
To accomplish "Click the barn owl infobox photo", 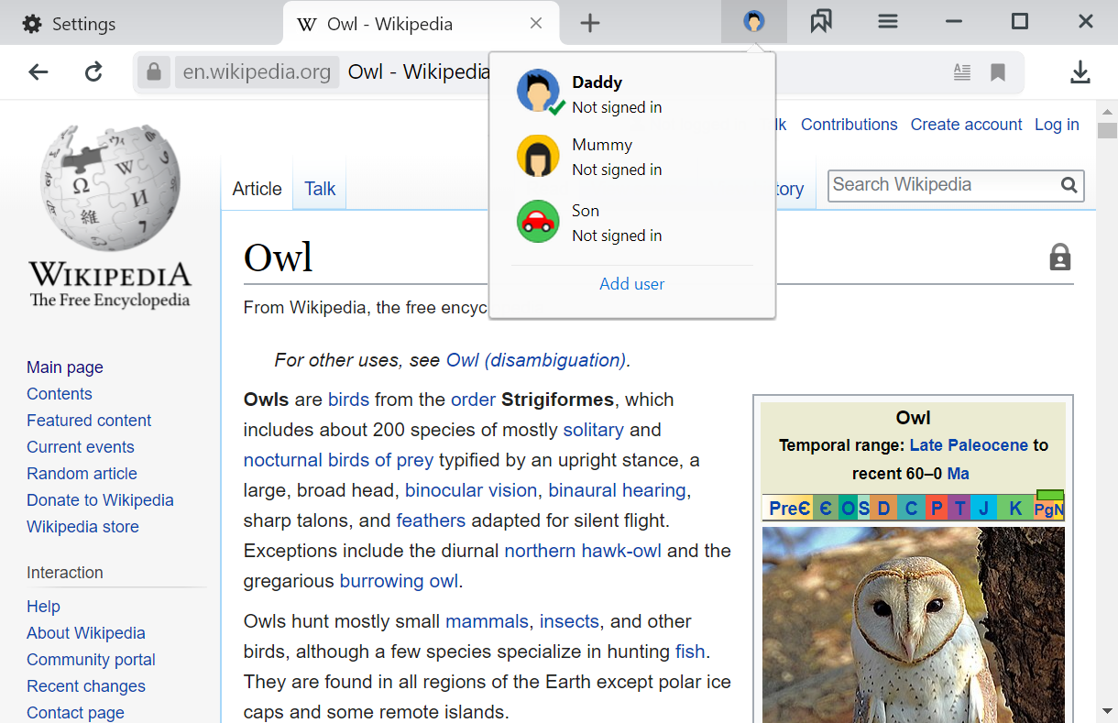I will (x=913, y=625).
